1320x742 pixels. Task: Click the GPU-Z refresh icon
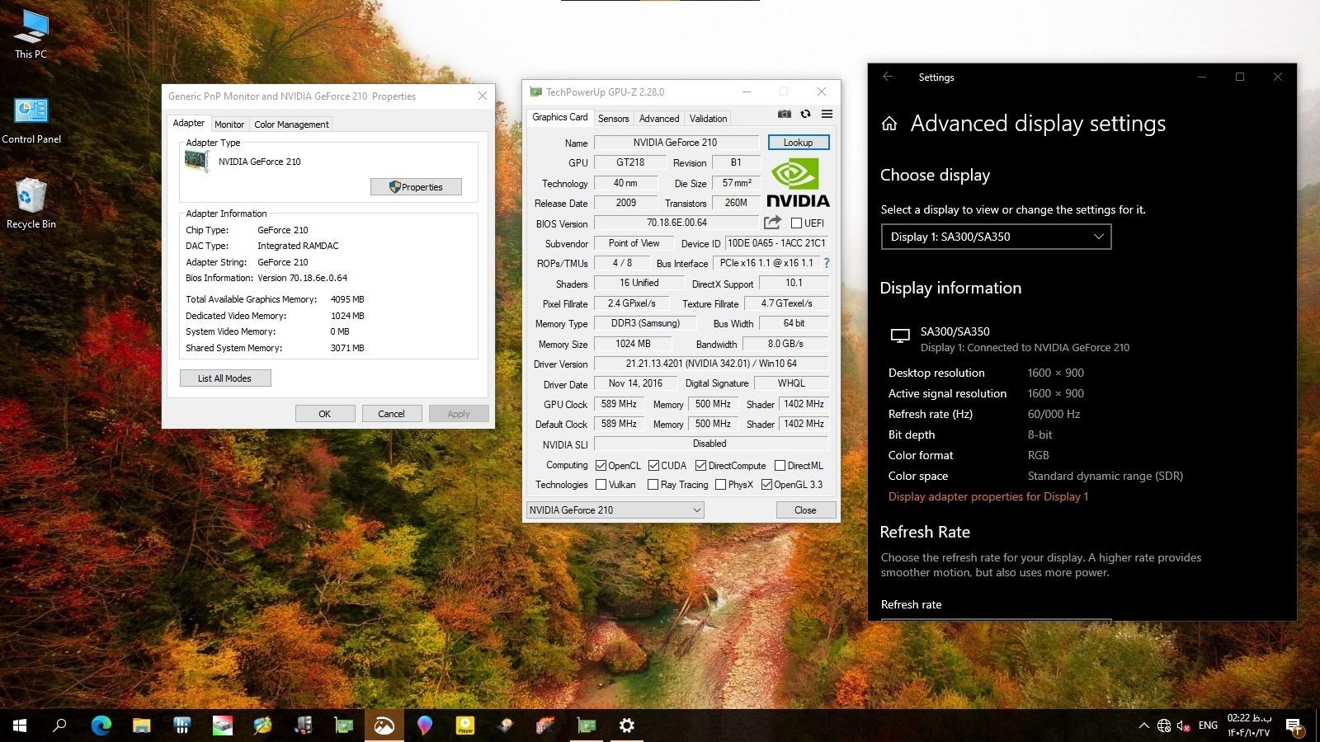(805, 115)
